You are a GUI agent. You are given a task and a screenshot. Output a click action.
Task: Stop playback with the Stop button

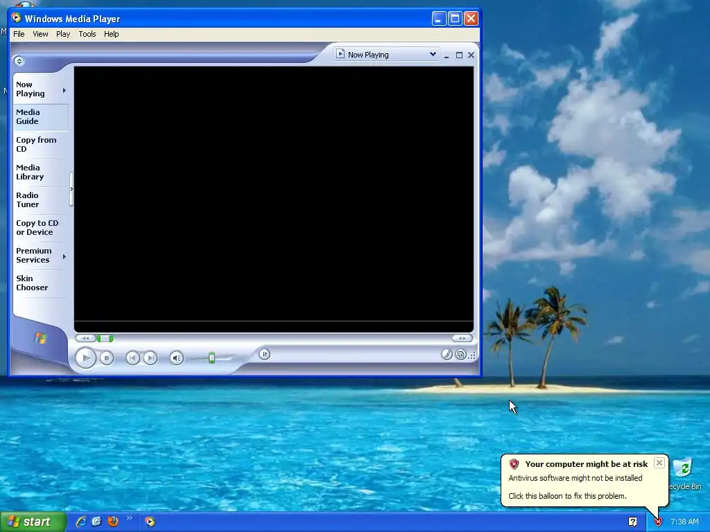point(106,358)
